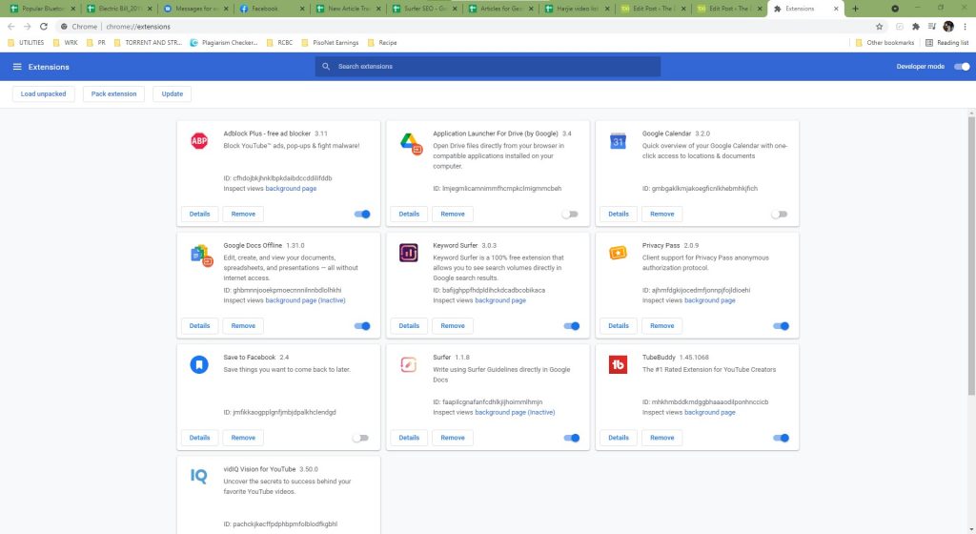Open the RCBC bookmark folder
Screen dimensions: 976x534
[279, 43]
